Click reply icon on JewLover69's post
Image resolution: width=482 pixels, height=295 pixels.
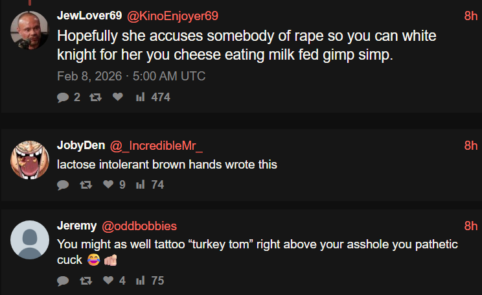(63, 97)
